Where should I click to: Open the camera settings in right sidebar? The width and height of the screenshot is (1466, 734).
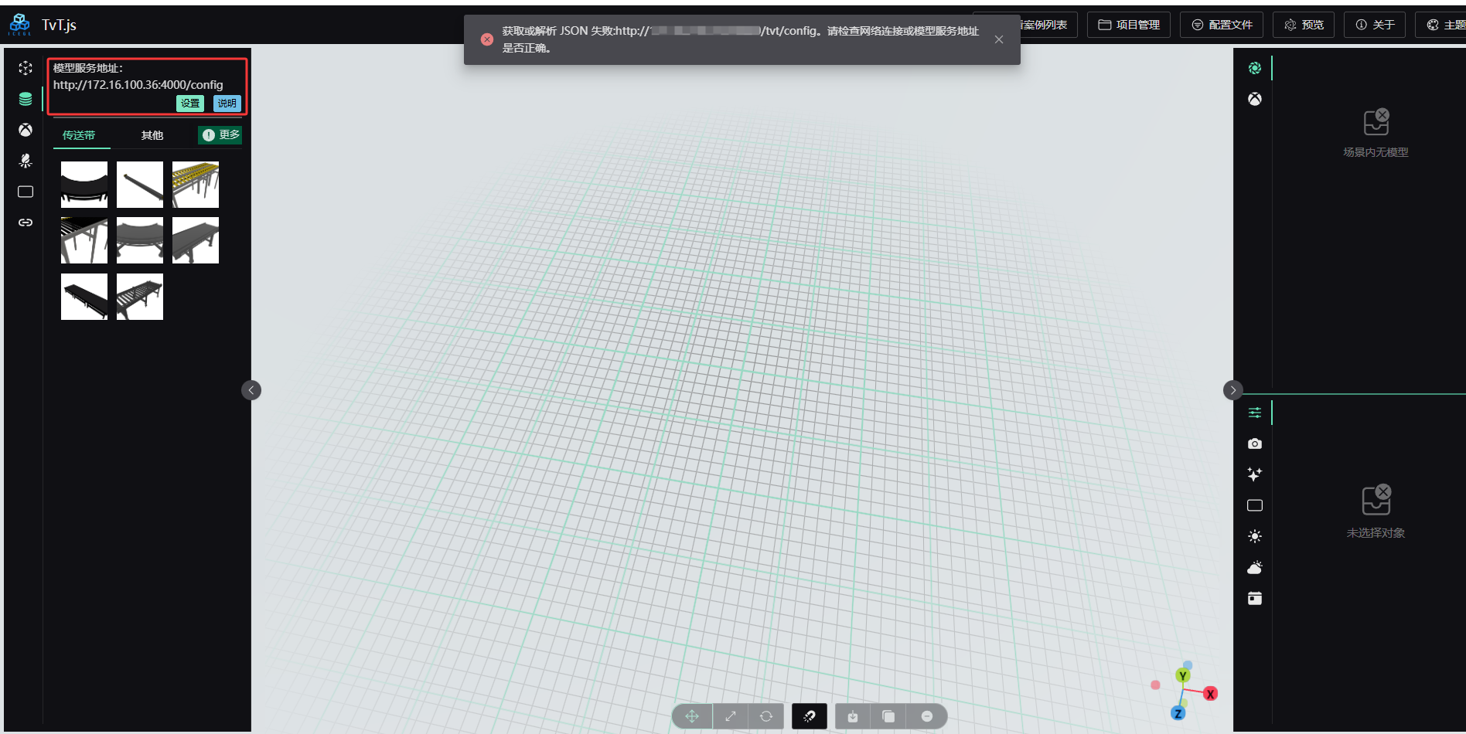[x=1254, y=443]
